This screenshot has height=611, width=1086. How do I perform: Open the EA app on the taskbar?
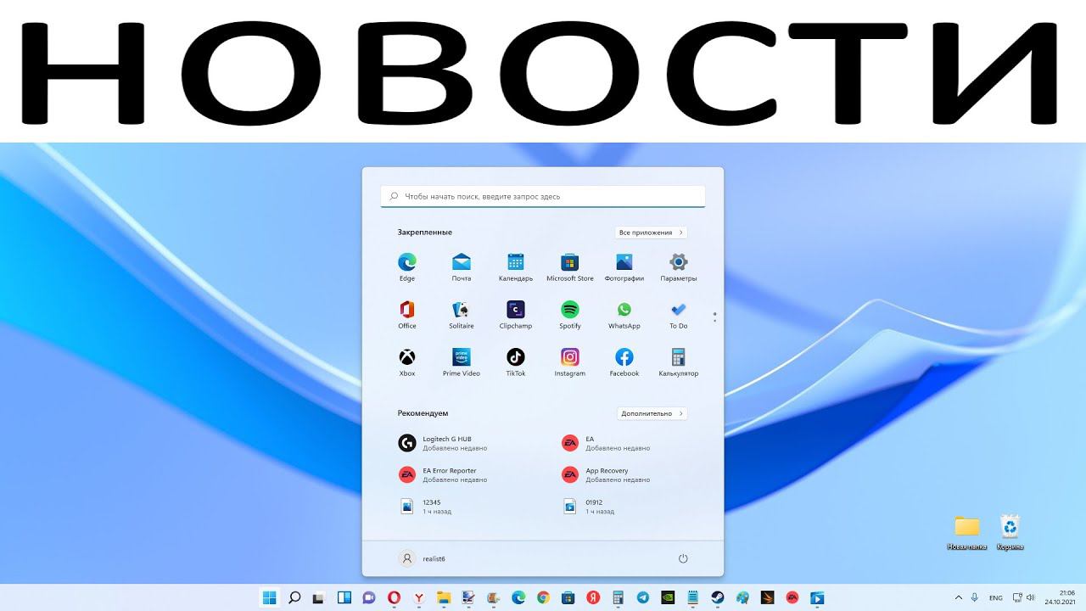(792, 597)
